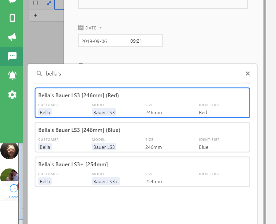
Task: Open the alarm bell notifications icon
Action: [12, 75]
